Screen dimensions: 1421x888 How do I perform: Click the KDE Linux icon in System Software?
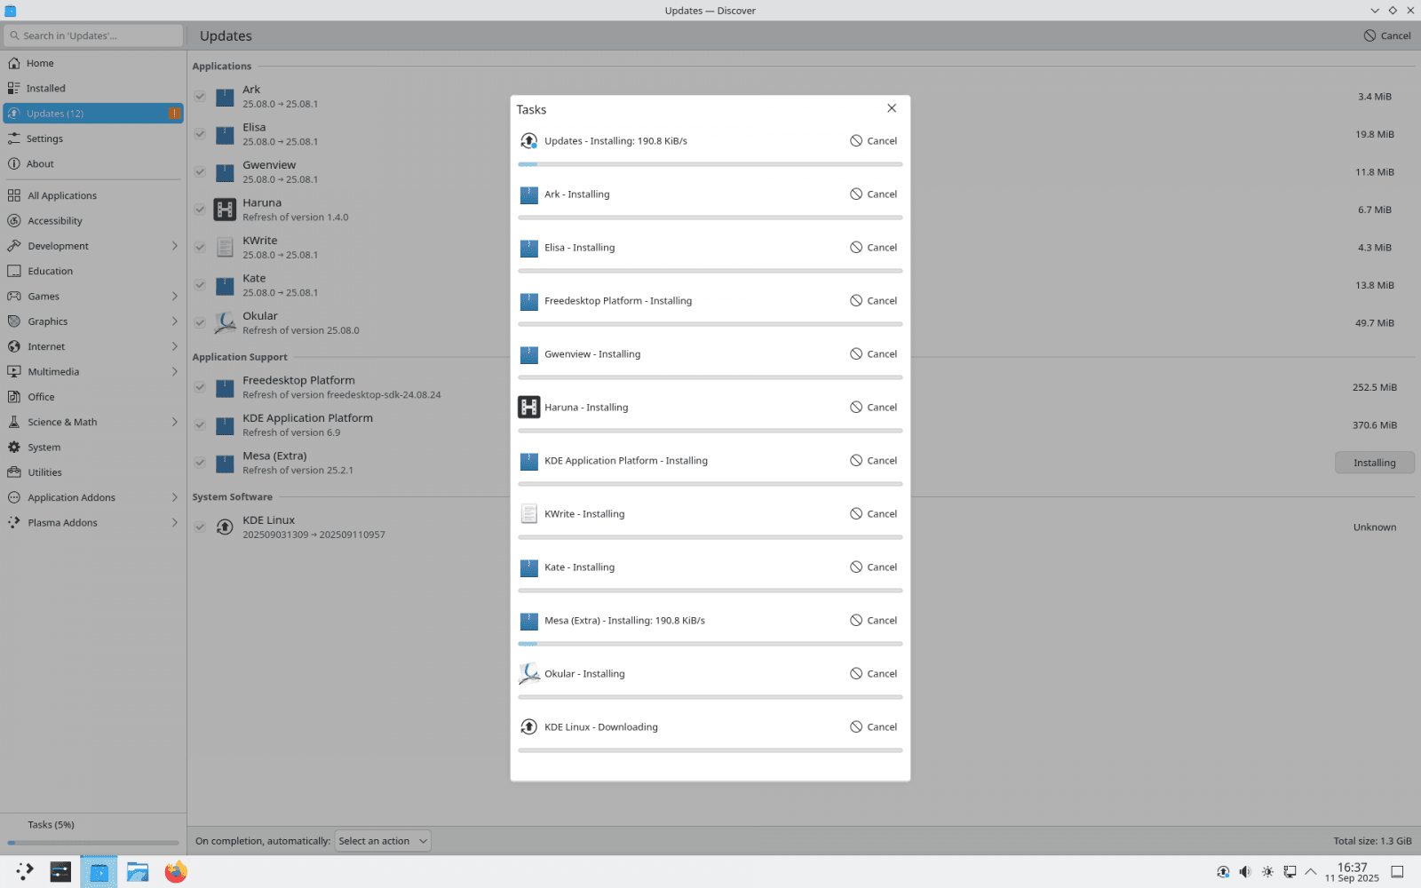[x=225, y=527]
